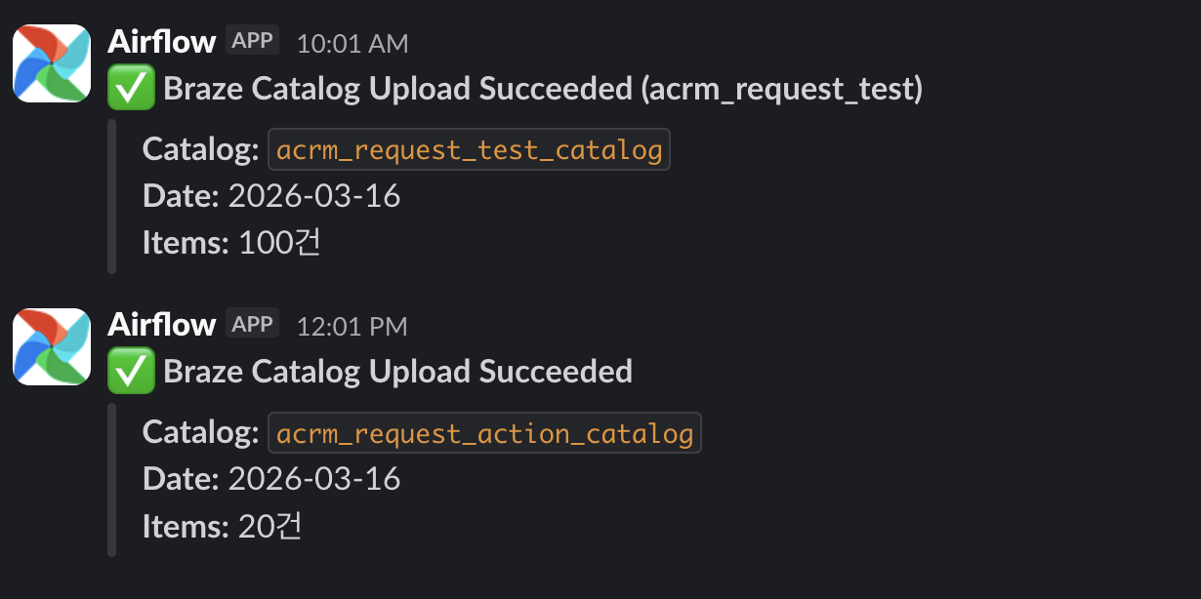1201x599 pixels.
Task: Open Airflow sender name in first message
Action: [x=161, y=42]
